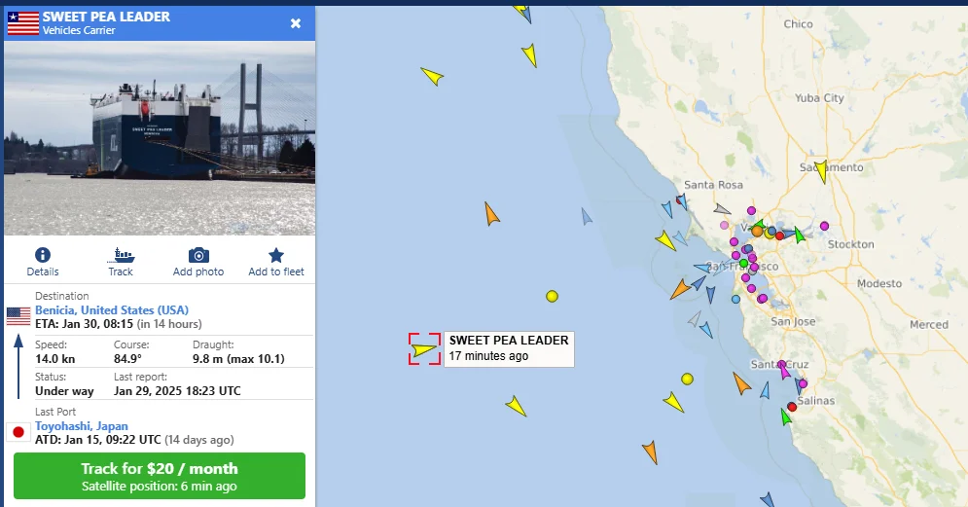The width and height of the screenshot is (968, 507).
Task: Select the orange vessel marker offshore of Santa Cruz
Action: click(743, 383)
